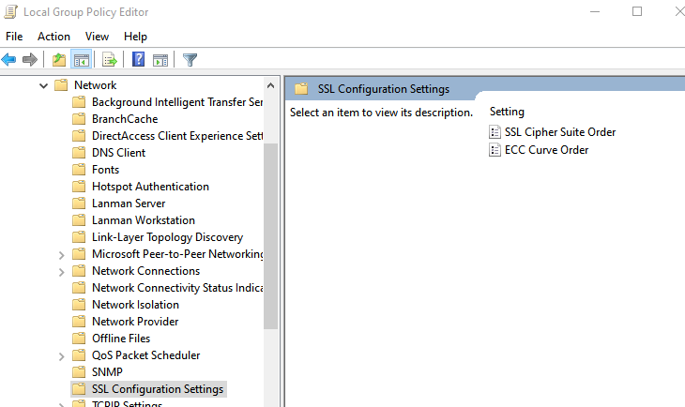The height and width of the screenshot is (407, 685).
Task: Expand the Microsoft Peer-to-Peer Networking node
Action: 62,255
